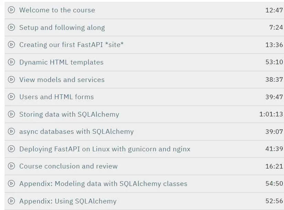Viewport: 284px width, 210px height.
Task: Click play icon for Deploying FastAPI on Linux
Action: [11, 149]
